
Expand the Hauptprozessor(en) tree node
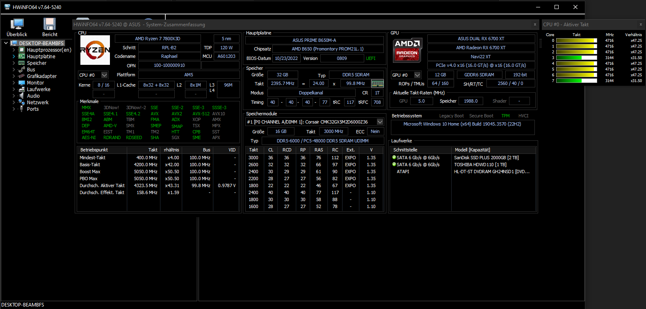(x=14, y=50)
